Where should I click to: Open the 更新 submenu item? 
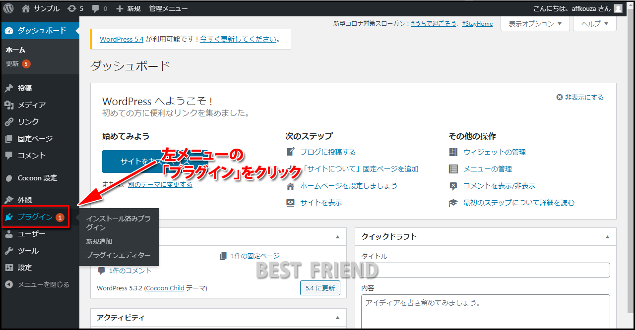pyautogui.click(x=18, y=63)
